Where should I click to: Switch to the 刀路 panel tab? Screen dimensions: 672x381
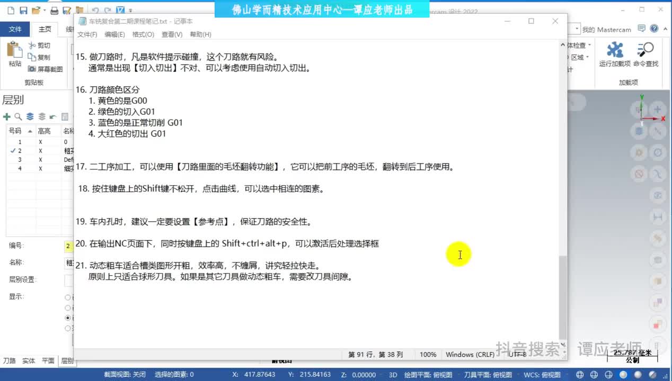click(x=10, y=361)
